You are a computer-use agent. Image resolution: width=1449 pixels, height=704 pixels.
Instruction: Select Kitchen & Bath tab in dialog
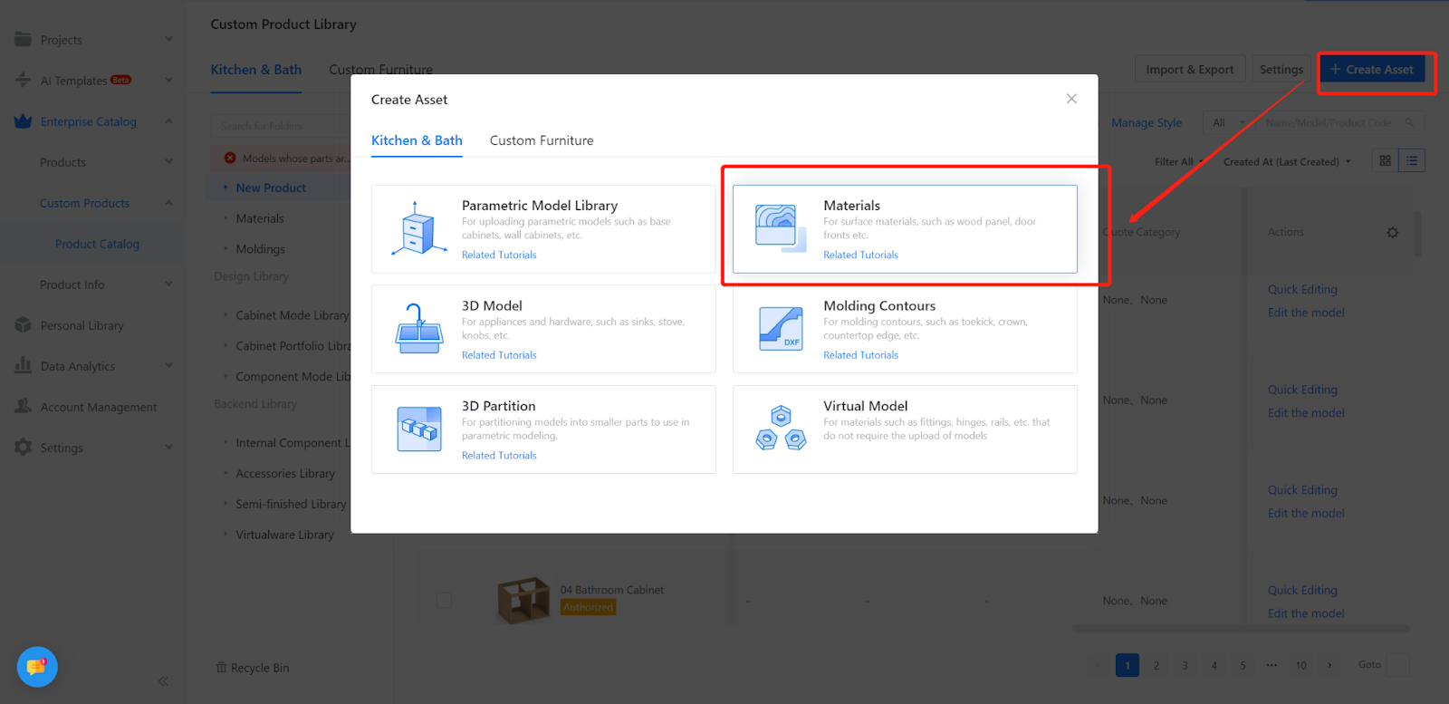(x=417, y=140)
